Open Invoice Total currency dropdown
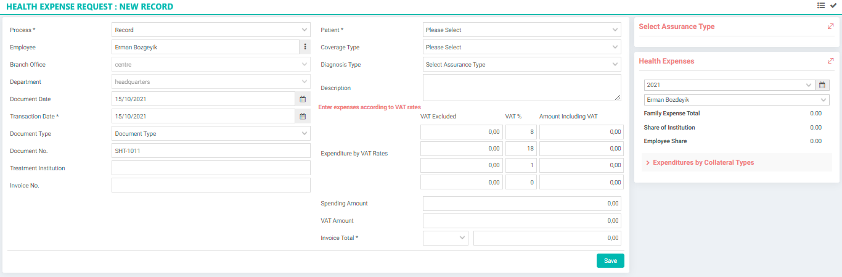Viewport: 842px width, 277px height. click(445, 238)
